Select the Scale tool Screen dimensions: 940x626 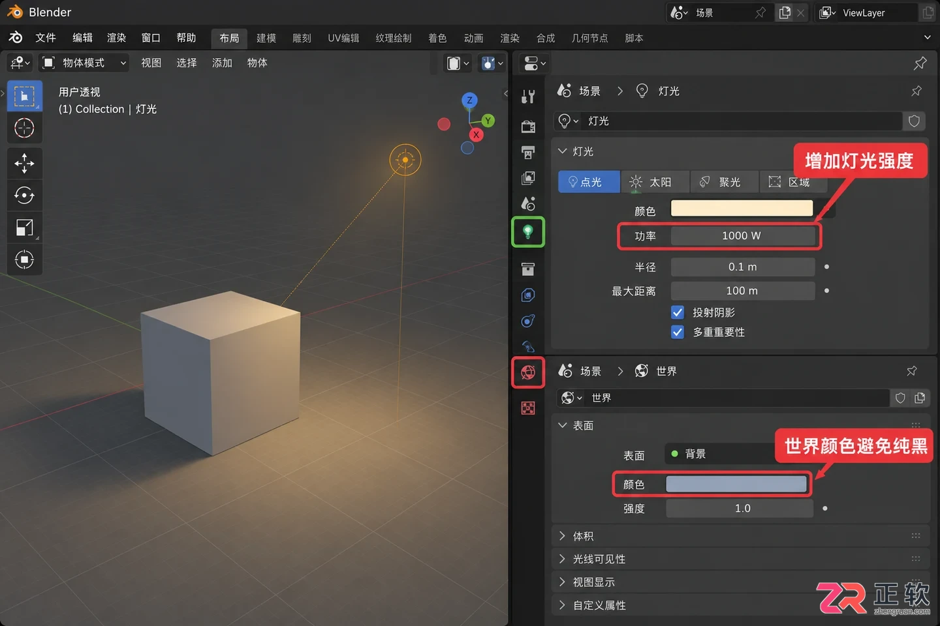24,227
